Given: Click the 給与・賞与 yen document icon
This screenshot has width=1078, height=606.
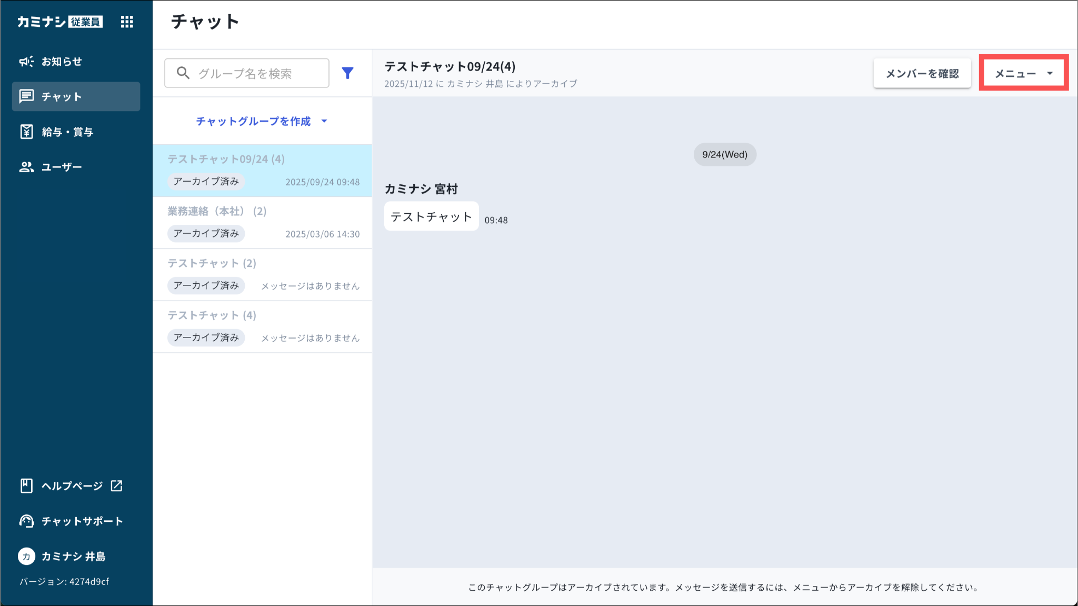Looking at the screenshot, I should pos(26,132).
